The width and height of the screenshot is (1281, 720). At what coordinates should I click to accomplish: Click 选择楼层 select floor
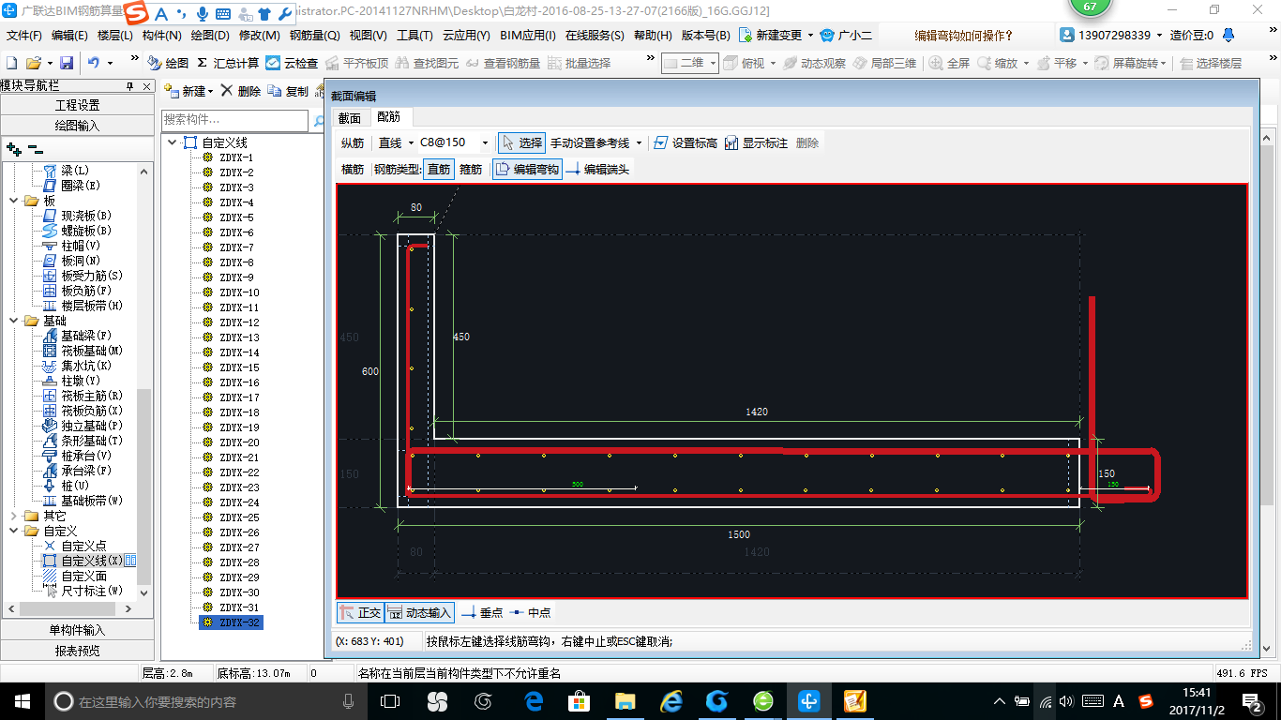[x=1211, y=63]
